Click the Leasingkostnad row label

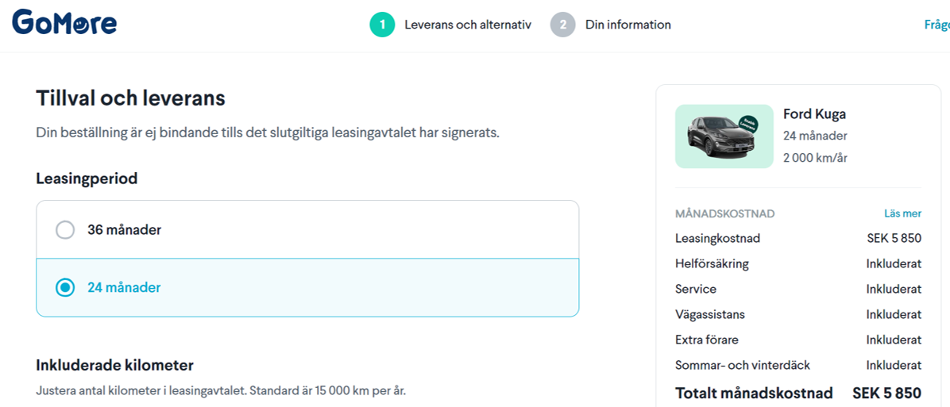[717, 238]
